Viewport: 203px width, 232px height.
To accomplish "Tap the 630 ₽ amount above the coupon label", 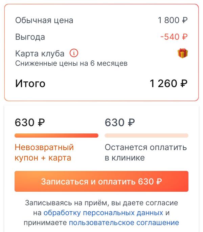I will coord(30,123).
